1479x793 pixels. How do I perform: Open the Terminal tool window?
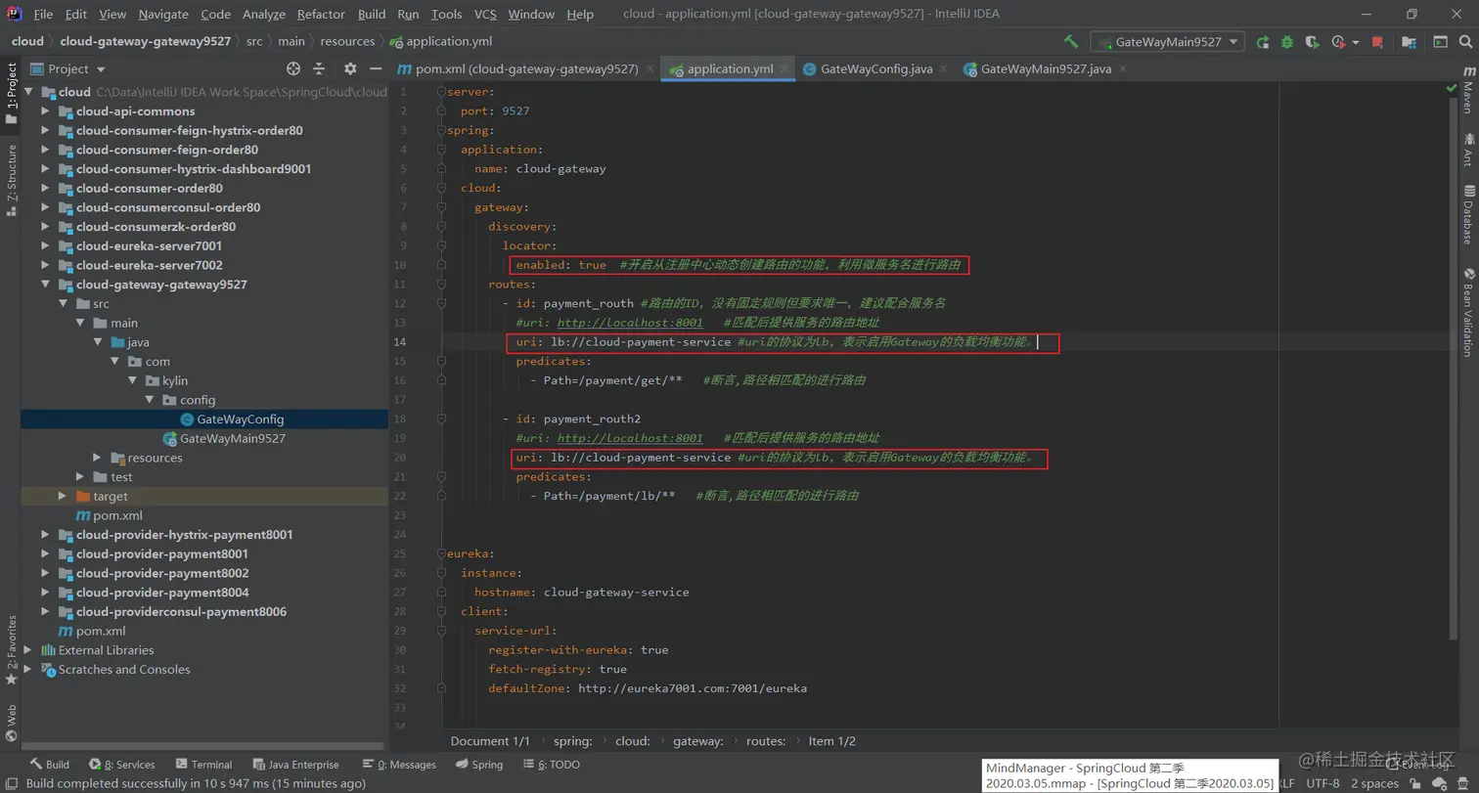[203, 765]
